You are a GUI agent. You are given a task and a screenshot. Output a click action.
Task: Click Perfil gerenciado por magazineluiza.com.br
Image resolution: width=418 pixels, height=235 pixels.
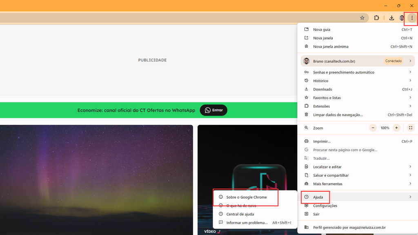coord(358,227)
